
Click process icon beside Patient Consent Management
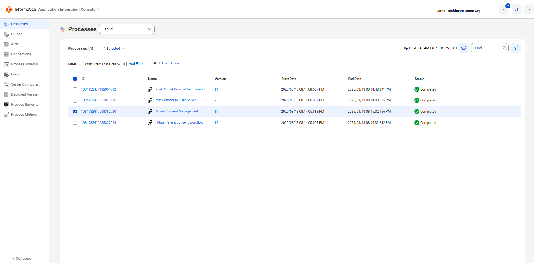click(x=150, y=112)
